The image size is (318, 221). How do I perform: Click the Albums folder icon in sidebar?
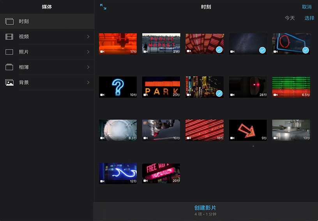(9, 67)
